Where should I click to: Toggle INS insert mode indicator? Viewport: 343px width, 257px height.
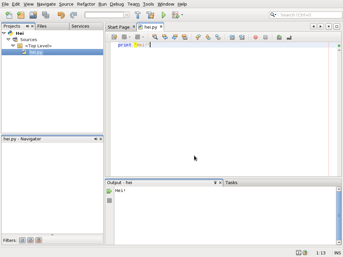pos(337,253)
